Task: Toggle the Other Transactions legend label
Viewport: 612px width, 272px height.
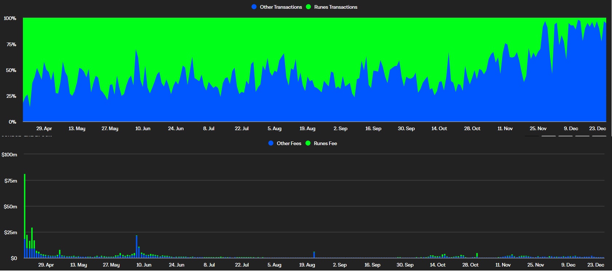Action: [281, 7]
